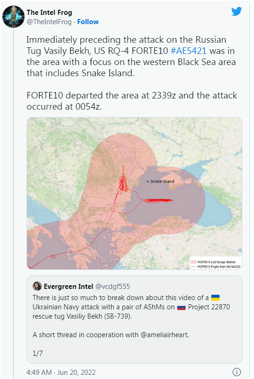Open Evergreen Intel's small avatar

(37, 286)
